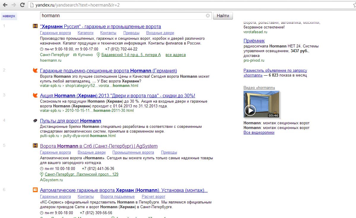This screenshot has height=218, width=356.
Task: Open Гаражные подъемно-секционные ворота Hormann result
Action: point(108,71)
